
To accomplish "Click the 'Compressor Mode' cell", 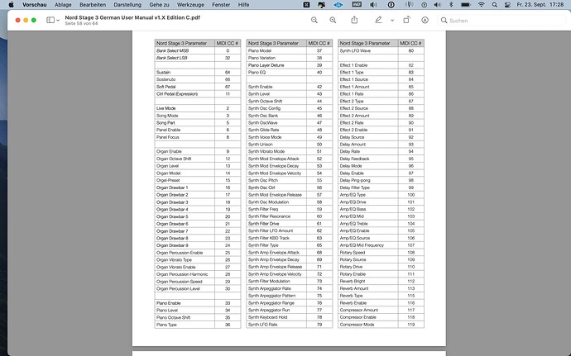I will (x=368, y=325).
